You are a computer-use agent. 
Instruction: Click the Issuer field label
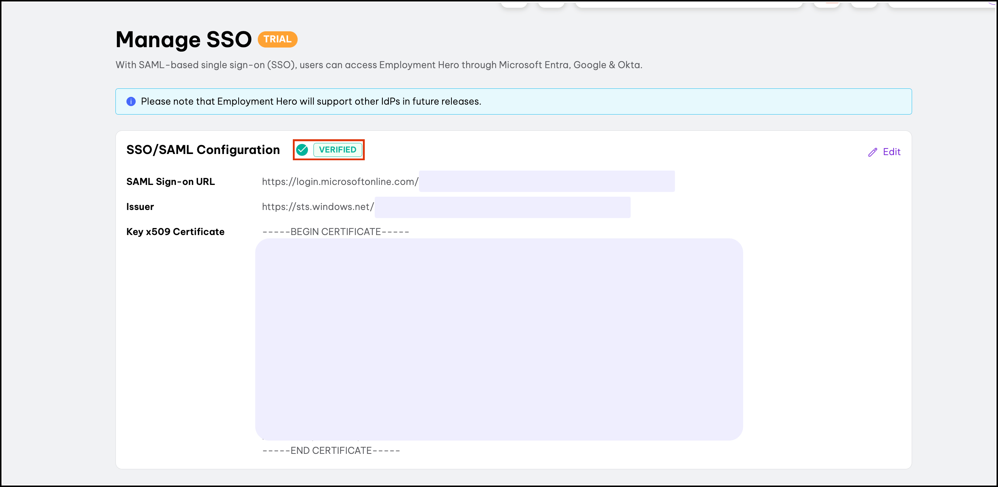tap(140, 207)
